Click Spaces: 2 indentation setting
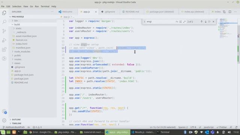The image size is (240, 135). (x=183, y=127)
